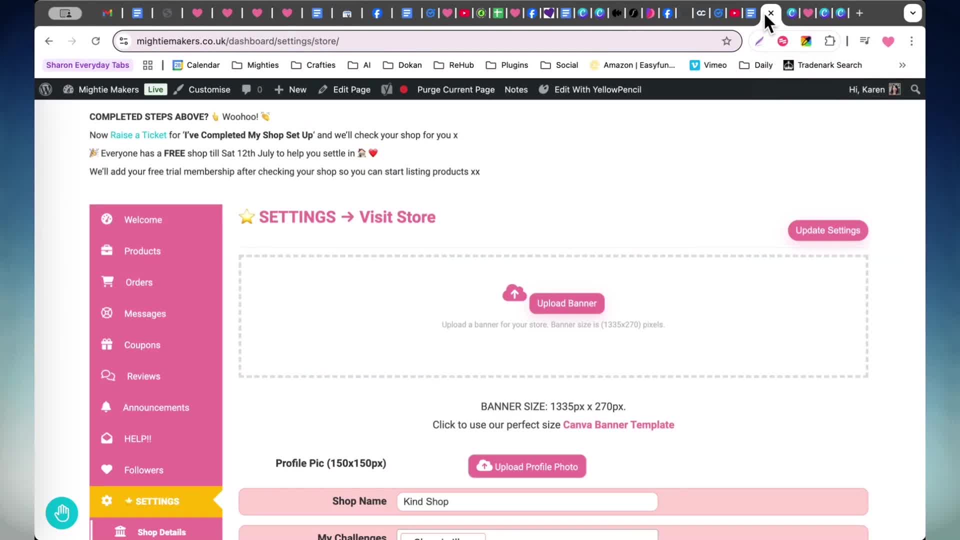Open the Chrome three-dot menu
Image resolution: width=960 pixels, height=540 pixels.
pyautogui.click(x=911, y=41)
